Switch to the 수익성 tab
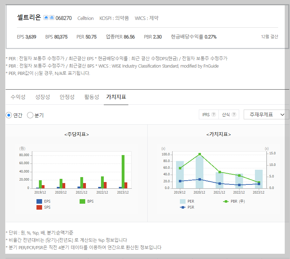The height and width of the screenshot is (259, 290). [x=18, y=97]
